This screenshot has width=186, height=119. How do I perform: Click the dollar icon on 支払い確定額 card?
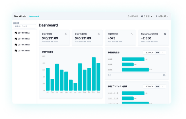[x=66, y=34]
